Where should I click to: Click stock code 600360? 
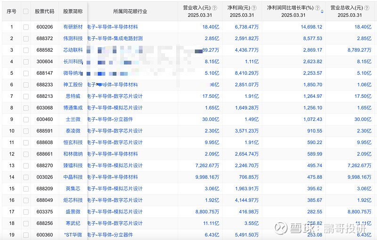point(44,235)
